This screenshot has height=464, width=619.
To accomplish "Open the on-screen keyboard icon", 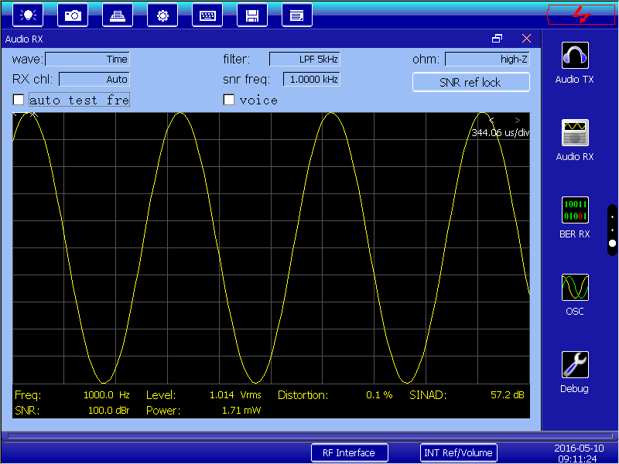I will (x=207, y=15).
